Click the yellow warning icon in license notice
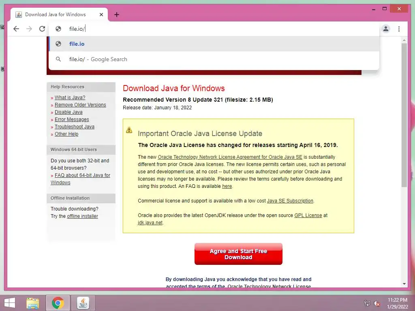 [129, 130]
